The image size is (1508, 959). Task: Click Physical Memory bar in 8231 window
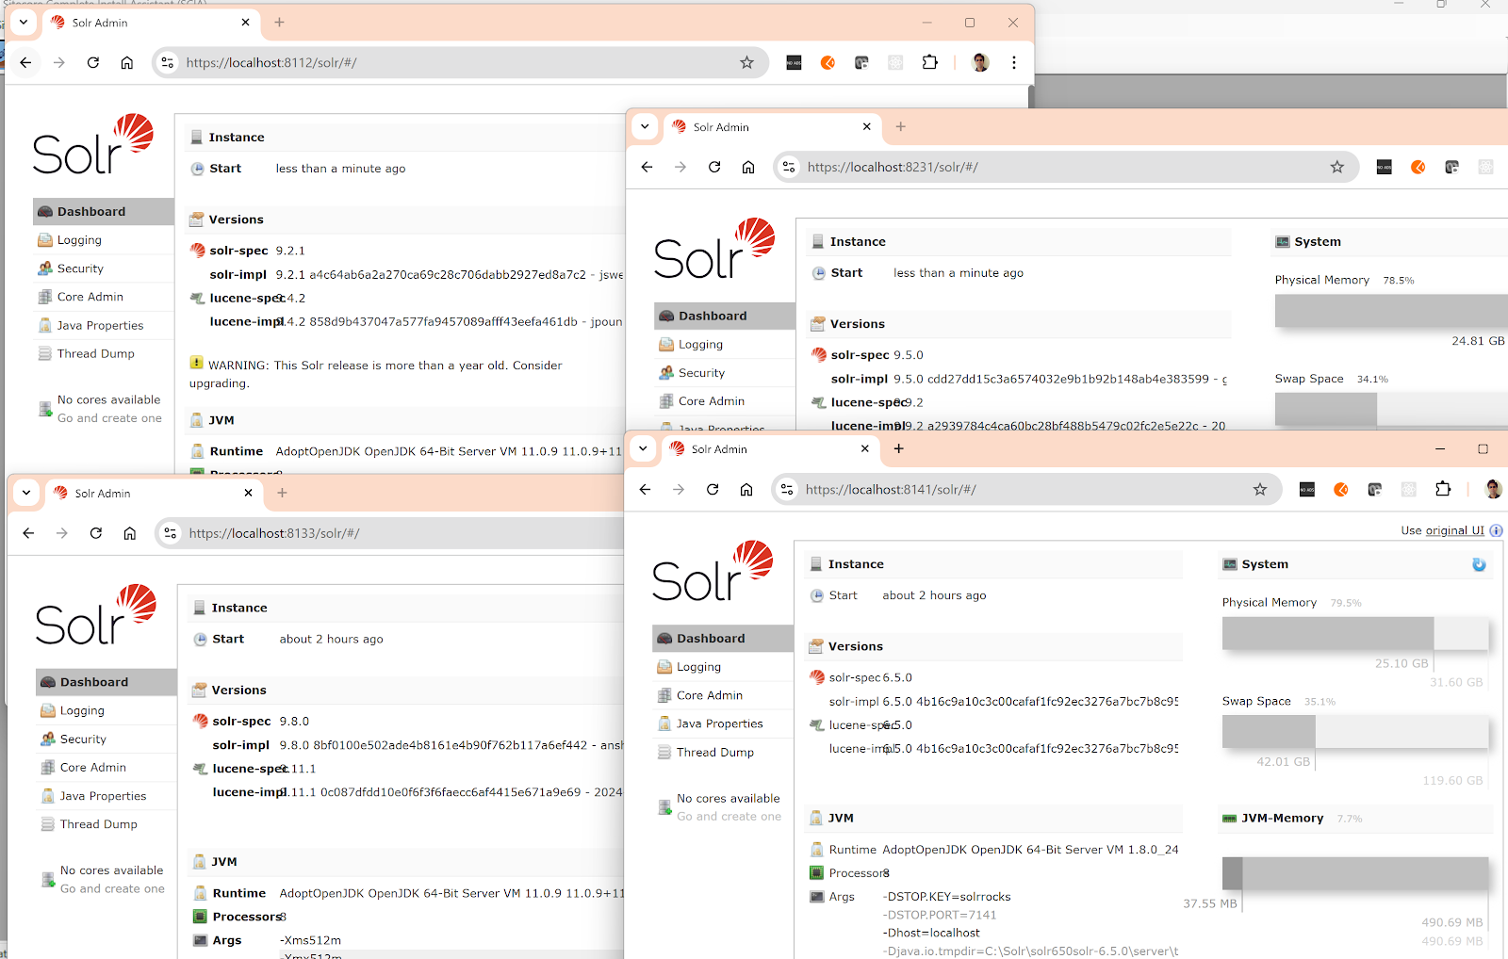(x=1391, y=311)
